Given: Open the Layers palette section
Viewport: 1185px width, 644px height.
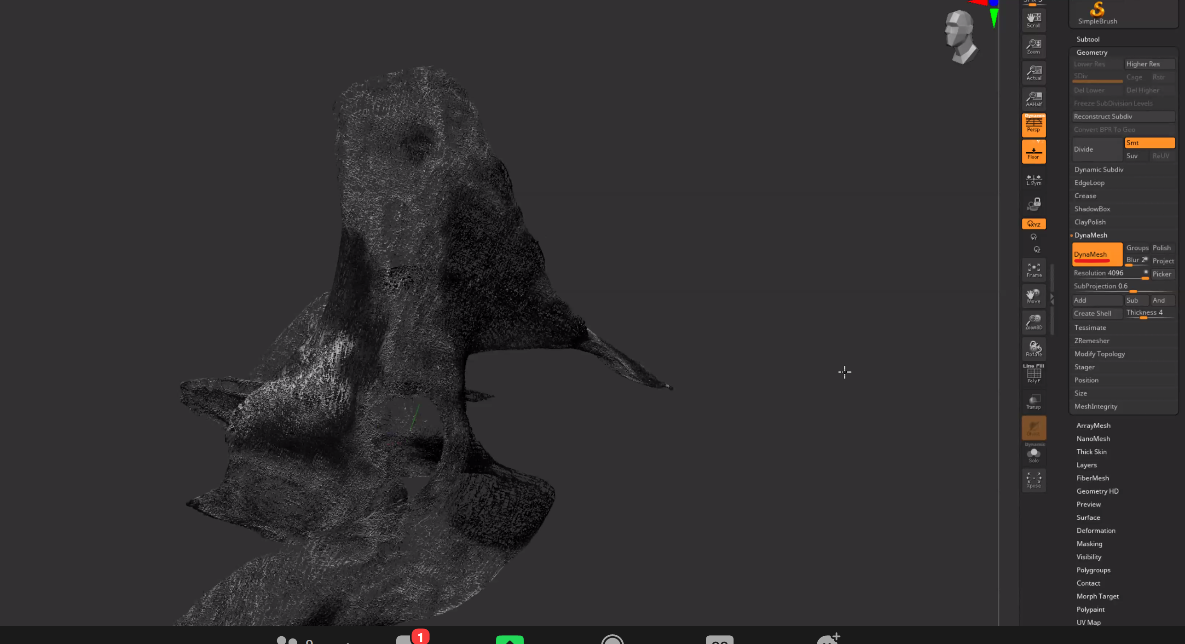Looking at the screenshot, I should 1087,465.
